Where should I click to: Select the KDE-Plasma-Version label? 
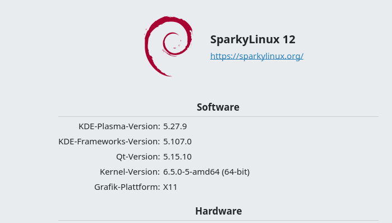point(119,126)
